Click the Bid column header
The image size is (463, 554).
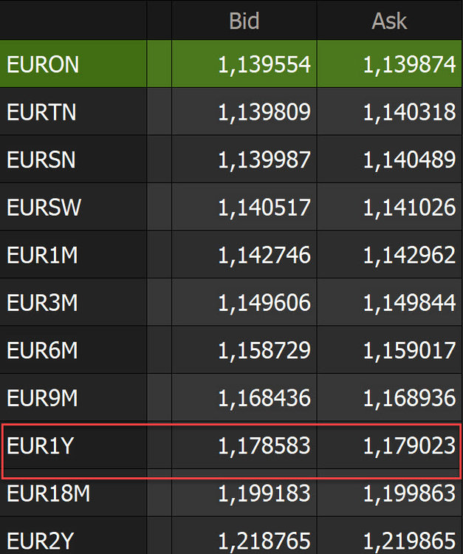coord(244,21)
